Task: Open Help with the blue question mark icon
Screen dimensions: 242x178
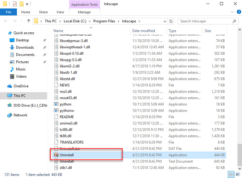Action: tap(239, 12)
